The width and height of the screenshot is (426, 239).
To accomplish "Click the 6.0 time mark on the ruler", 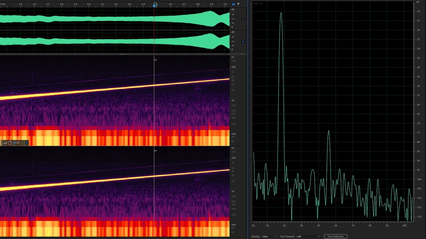I will (89, 4).
